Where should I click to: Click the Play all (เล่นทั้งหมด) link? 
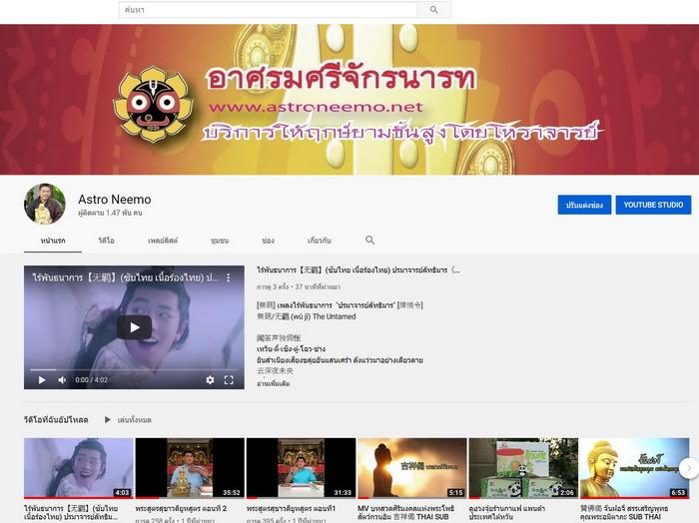pos(134,419)
